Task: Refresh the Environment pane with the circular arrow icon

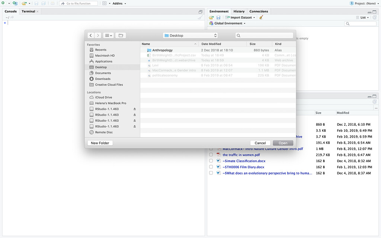Action: [x=374, y=17]
